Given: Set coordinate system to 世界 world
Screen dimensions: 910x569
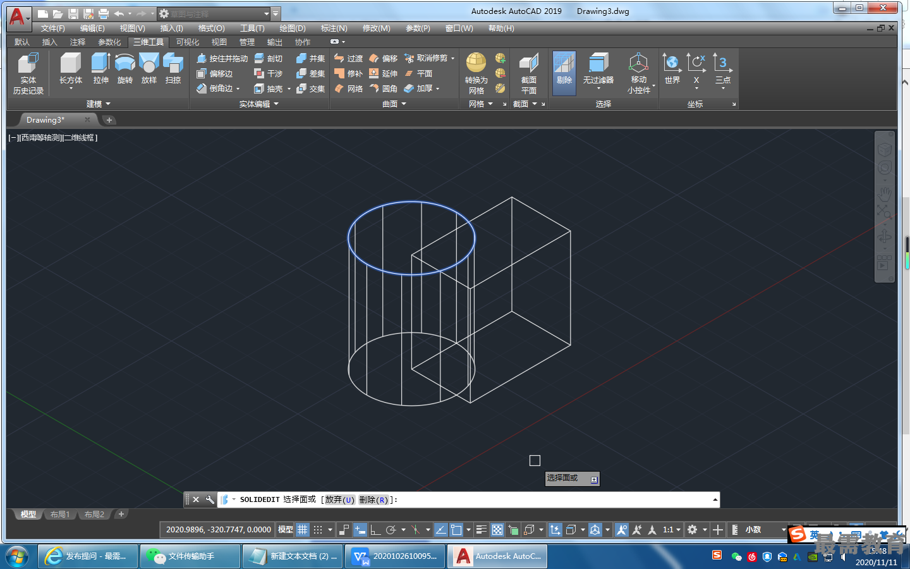Looking at the screenshot, I should pos(672,68).
